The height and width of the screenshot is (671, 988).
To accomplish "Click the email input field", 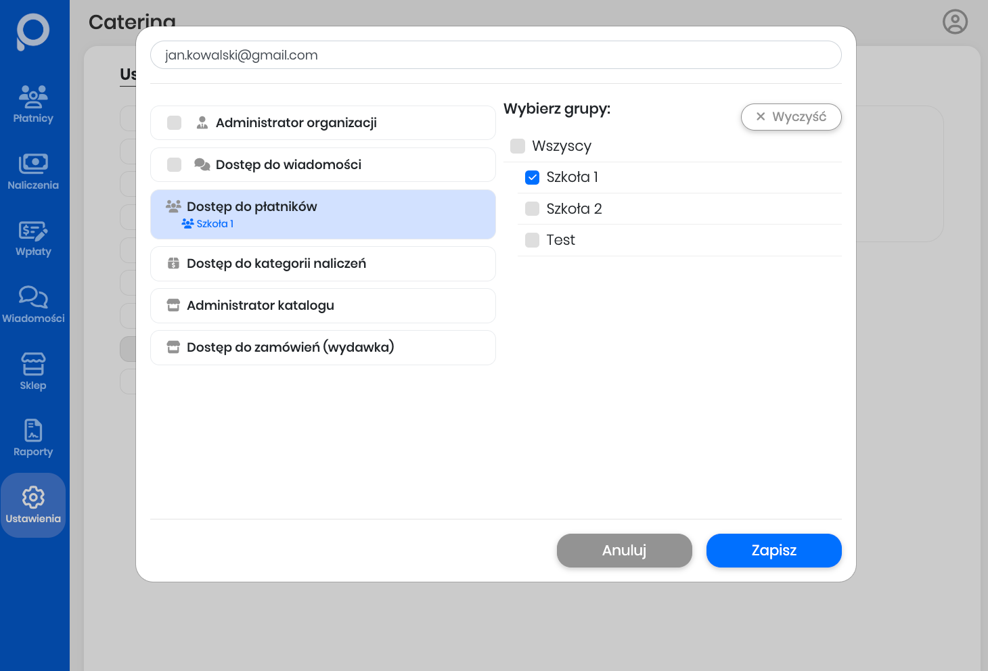I will (x=495, y=55).
